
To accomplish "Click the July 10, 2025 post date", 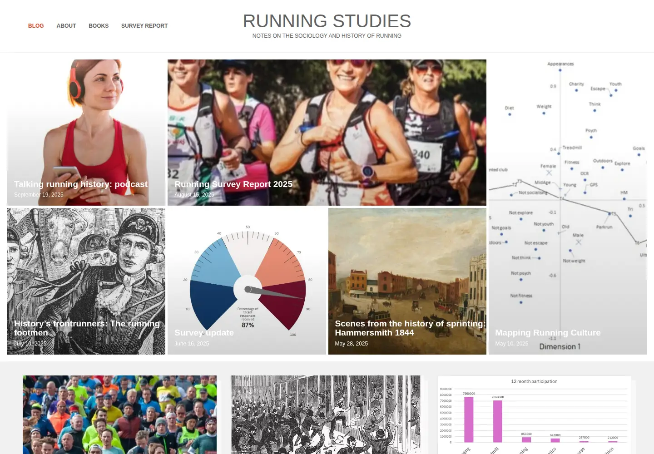I will point(30,344).
